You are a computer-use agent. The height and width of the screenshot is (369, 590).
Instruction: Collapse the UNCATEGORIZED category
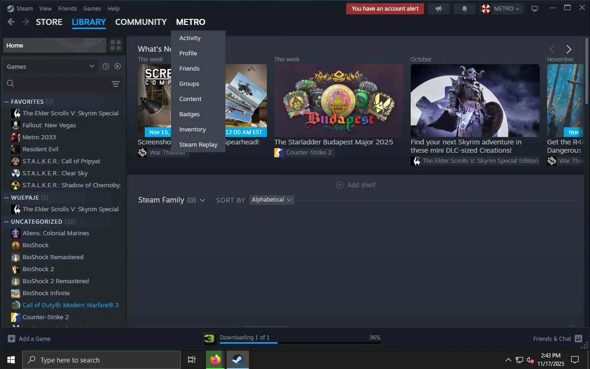[x=6, y=221]
